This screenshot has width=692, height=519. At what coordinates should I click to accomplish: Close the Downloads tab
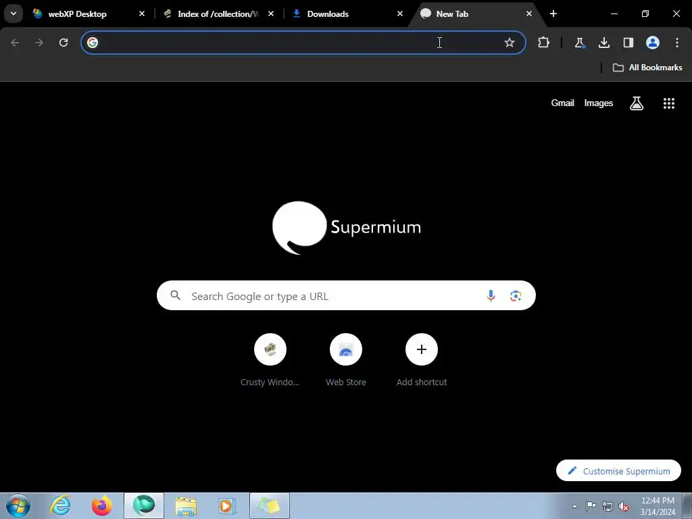click(400, 14)
